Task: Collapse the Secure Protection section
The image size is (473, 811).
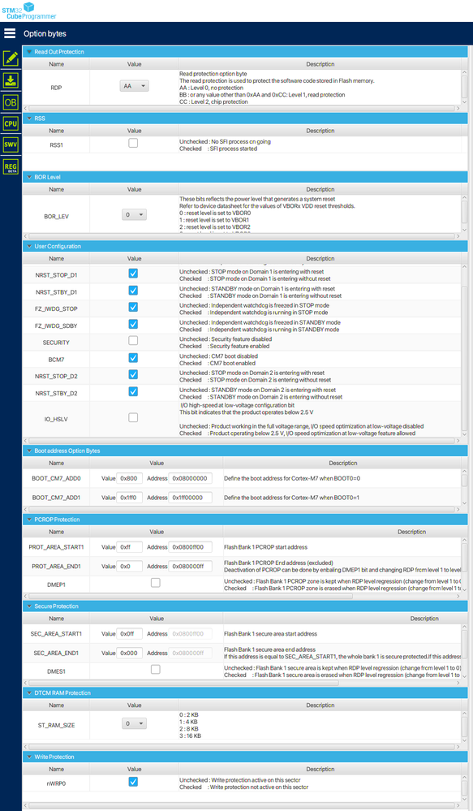Action: click(29, 606)
